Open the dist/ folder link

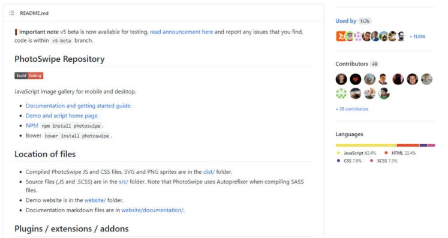[209, 171]
